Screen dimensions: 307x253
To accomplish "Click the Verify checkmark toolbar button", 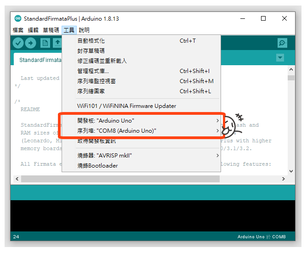I will tap(18, 43).
